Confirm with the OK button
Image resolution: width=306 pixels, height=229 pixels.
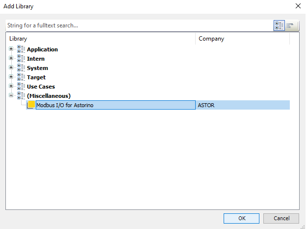pyautogui.click(x=241, y=218)
